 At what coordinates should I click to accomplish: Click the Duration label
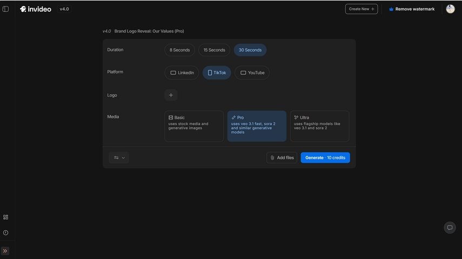tap(115, 50)
